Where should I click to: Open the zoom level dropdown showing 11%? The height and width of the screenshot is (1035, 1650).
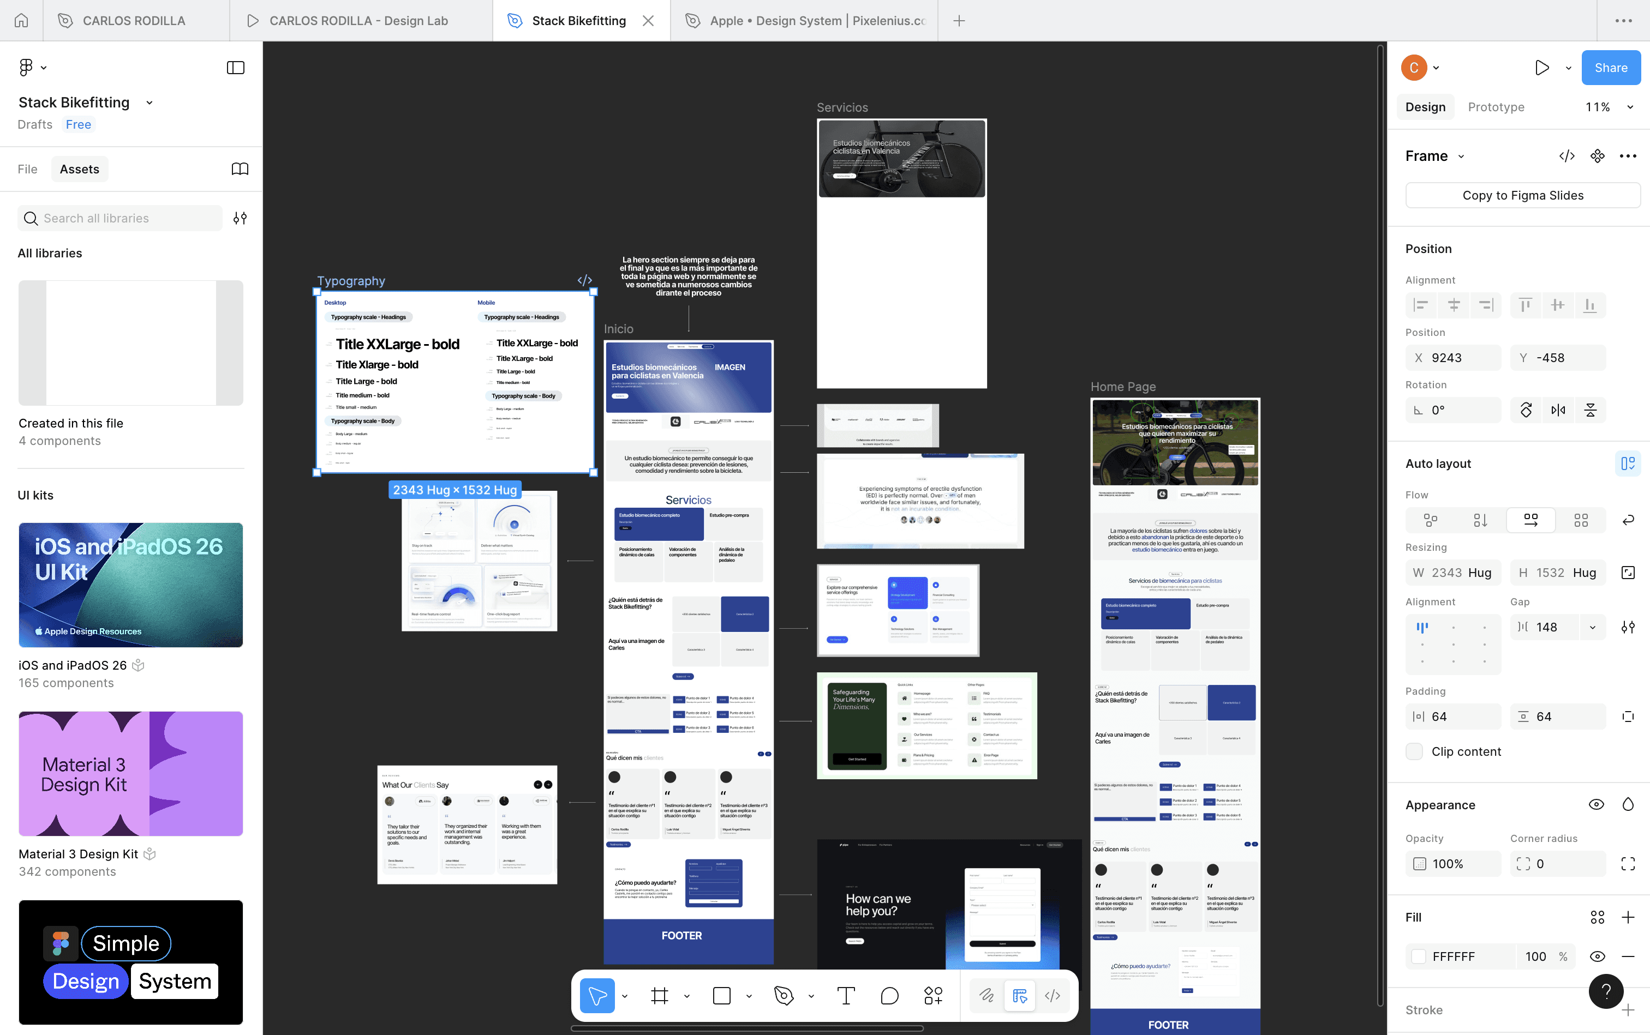(1606, 107)
